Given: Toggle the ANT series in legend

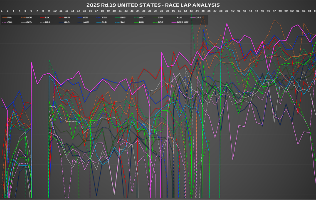Looking at the screenshot, I should pyautogui.click(x=141, y=17).
